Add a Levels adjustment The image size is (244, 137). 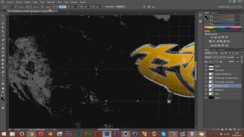tap(215, 37)
